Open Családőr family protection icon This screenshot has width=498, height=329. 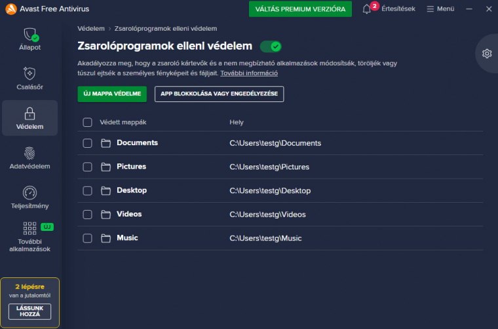(29, 73)
